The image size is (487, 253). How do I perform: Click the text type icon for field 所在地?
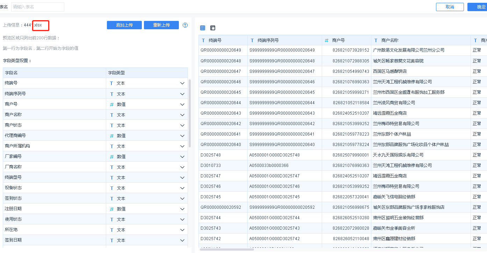tap(112, 230)
